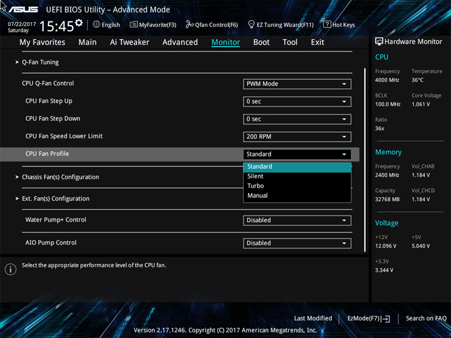Open CPU Q-Fan Control PWM Mode dropdown
The image size is (451, 338).
pyautogui.click(x=297, y=84)
